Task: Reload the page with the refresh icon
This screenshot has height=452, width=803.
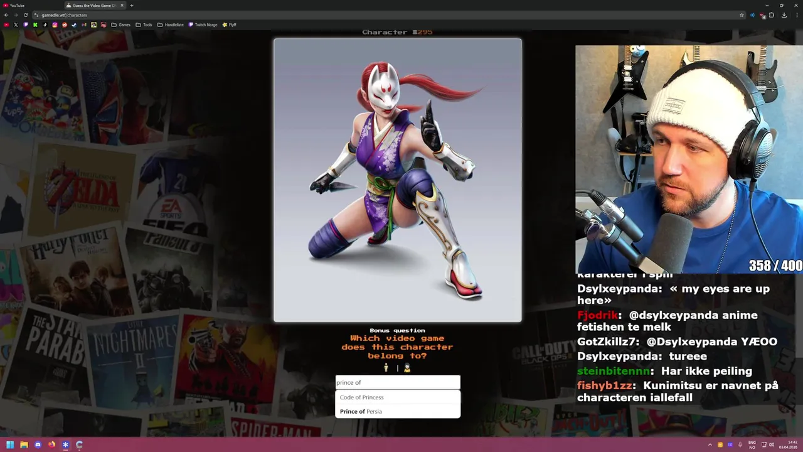Action: pos(26,15)
